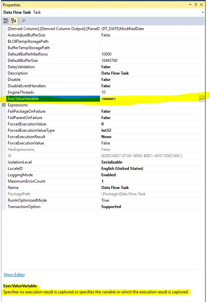Select the ID property GUID value
The image size is (210, 302).
point(141,156)
